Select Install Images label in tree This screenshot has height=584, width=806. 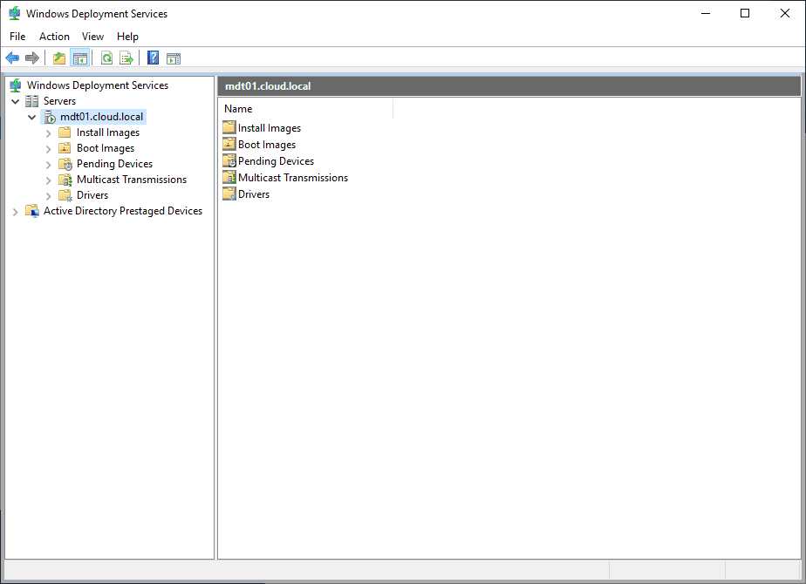[x=108, y=132]
